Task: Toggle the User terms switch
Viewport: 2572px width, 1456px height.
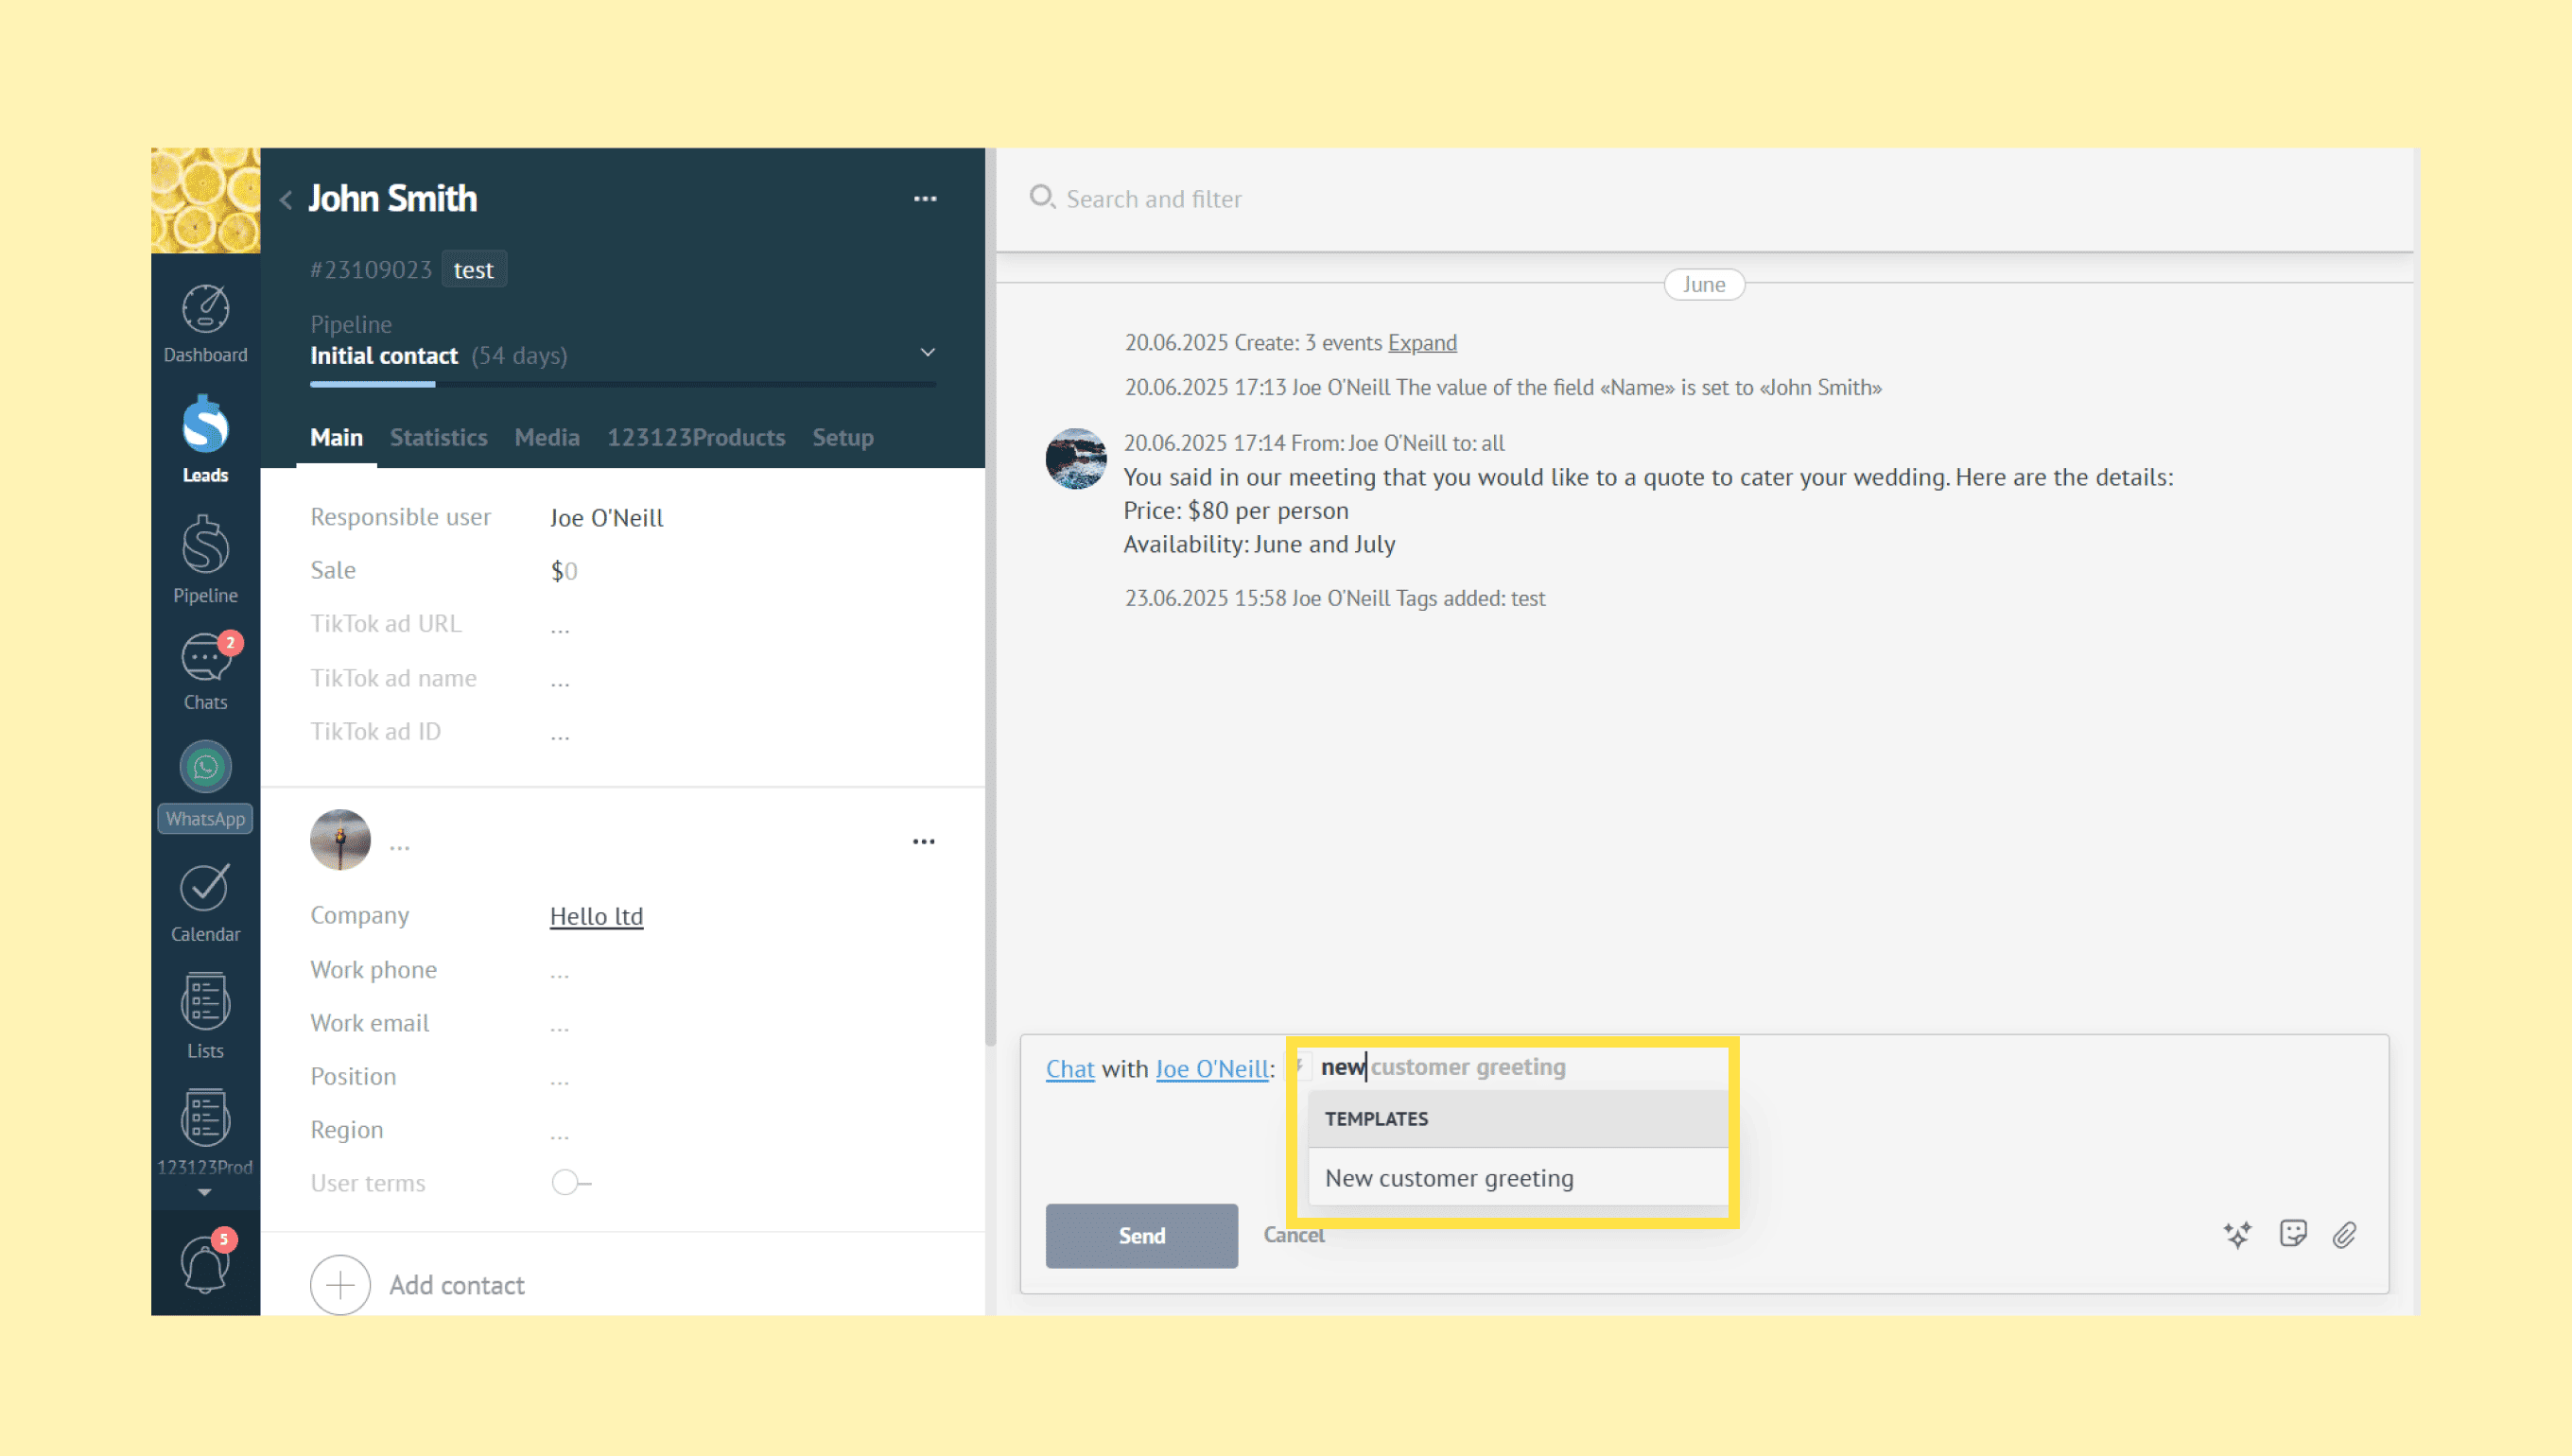Action: point(570,1182)
